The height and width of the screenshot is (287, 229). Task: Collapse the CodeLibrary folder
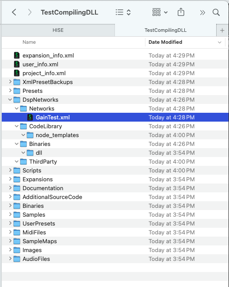click(17, 126)
